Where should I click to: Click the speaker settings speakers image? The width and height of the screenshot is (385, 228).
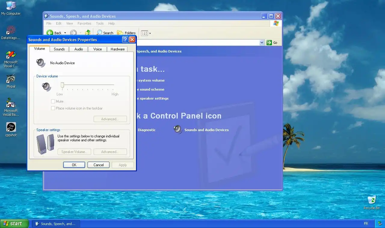pos(45,144)
